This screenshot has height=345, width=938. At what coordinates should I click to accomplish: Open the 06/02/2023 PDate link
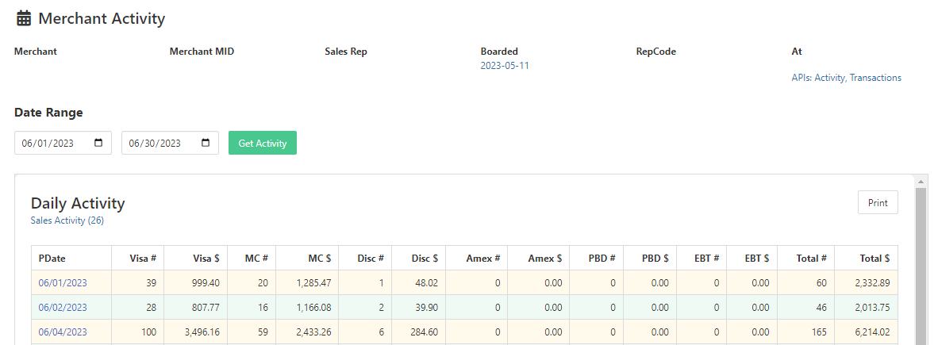(x=63, y=308)
